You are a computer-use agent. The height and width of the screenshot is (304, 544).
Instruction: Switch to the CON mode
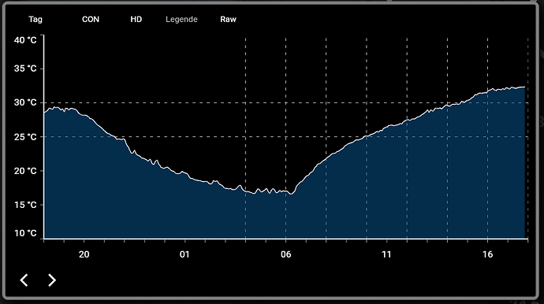(x=91, y=20)
